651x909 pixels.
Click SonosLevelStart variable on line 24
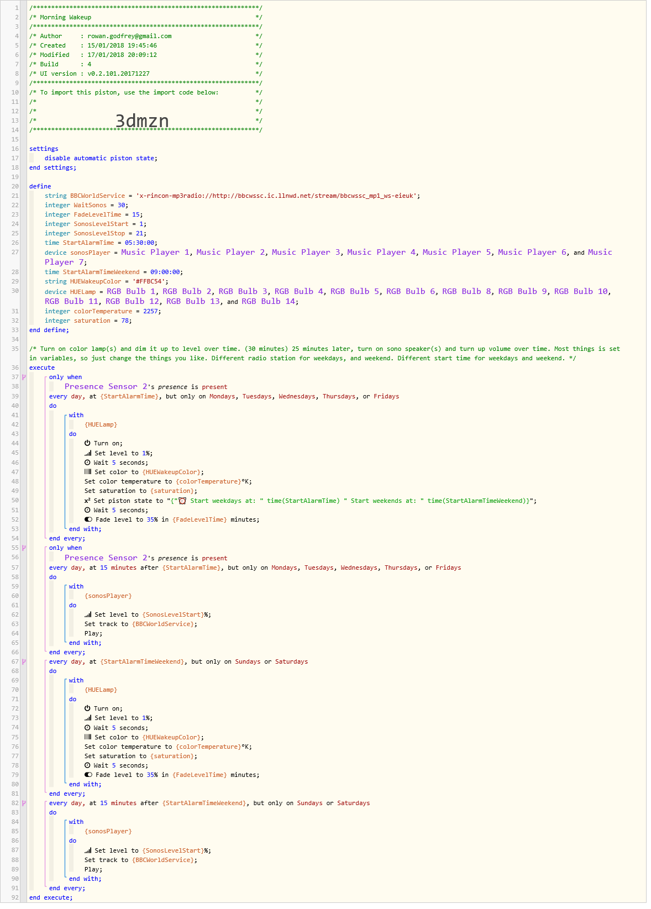coord(101,224)
